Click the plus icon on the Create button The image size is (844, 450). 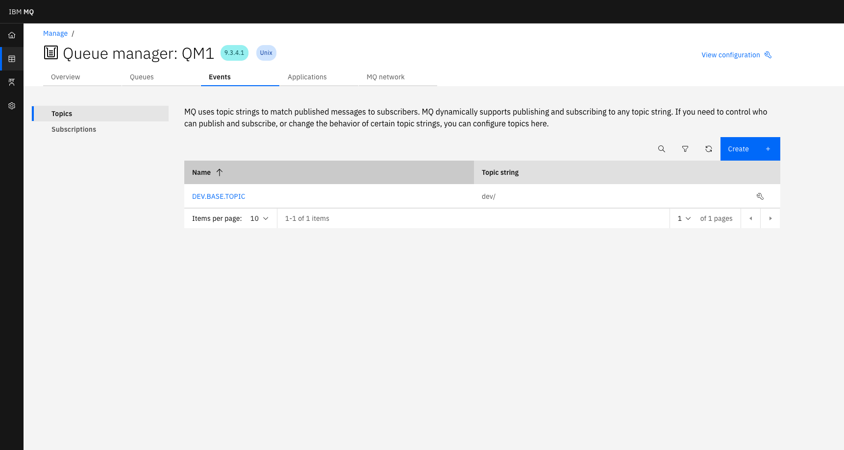point(768,148)
